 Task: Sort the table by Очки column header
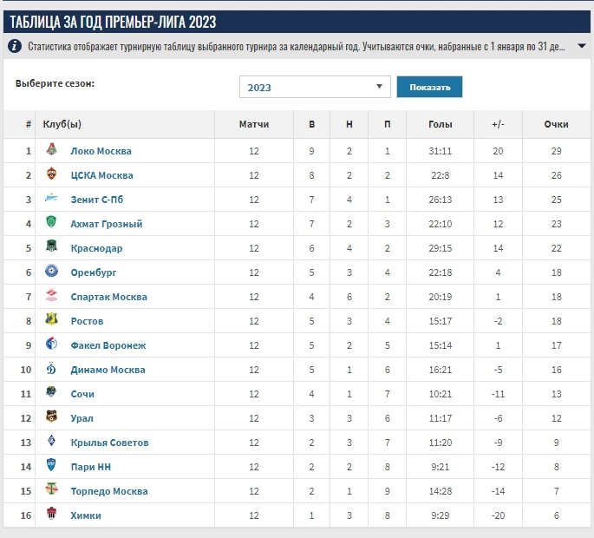tap(556, 124)
